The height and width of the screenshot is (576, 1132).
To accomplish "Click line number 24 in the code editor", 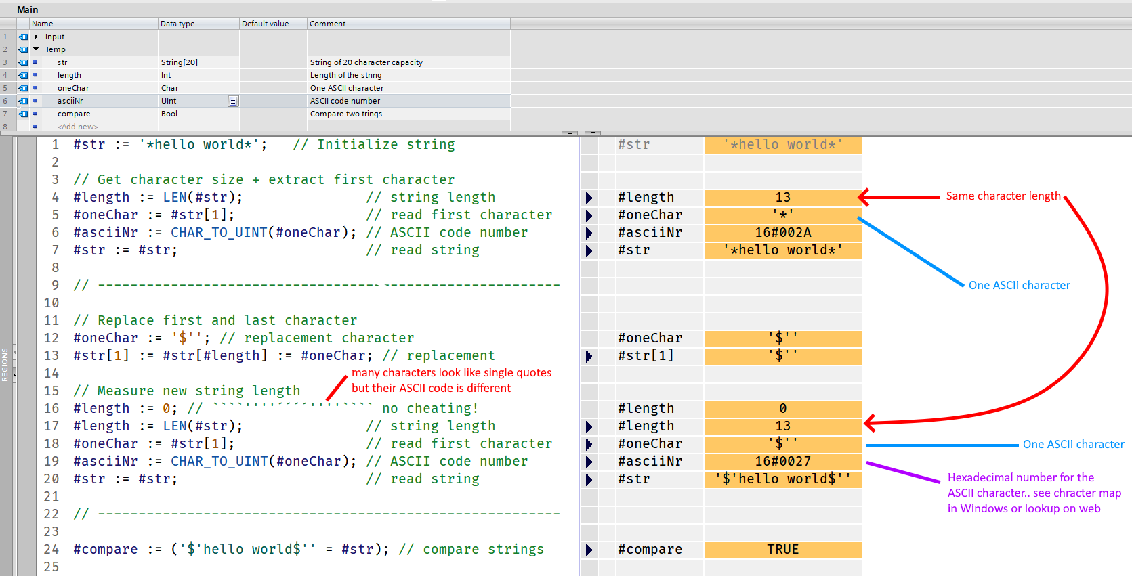I will coord(51,550).
